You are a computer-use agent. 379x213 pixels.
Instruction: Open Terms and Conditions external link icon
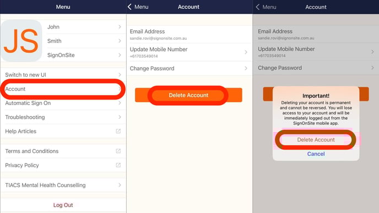tap(118, 151)
